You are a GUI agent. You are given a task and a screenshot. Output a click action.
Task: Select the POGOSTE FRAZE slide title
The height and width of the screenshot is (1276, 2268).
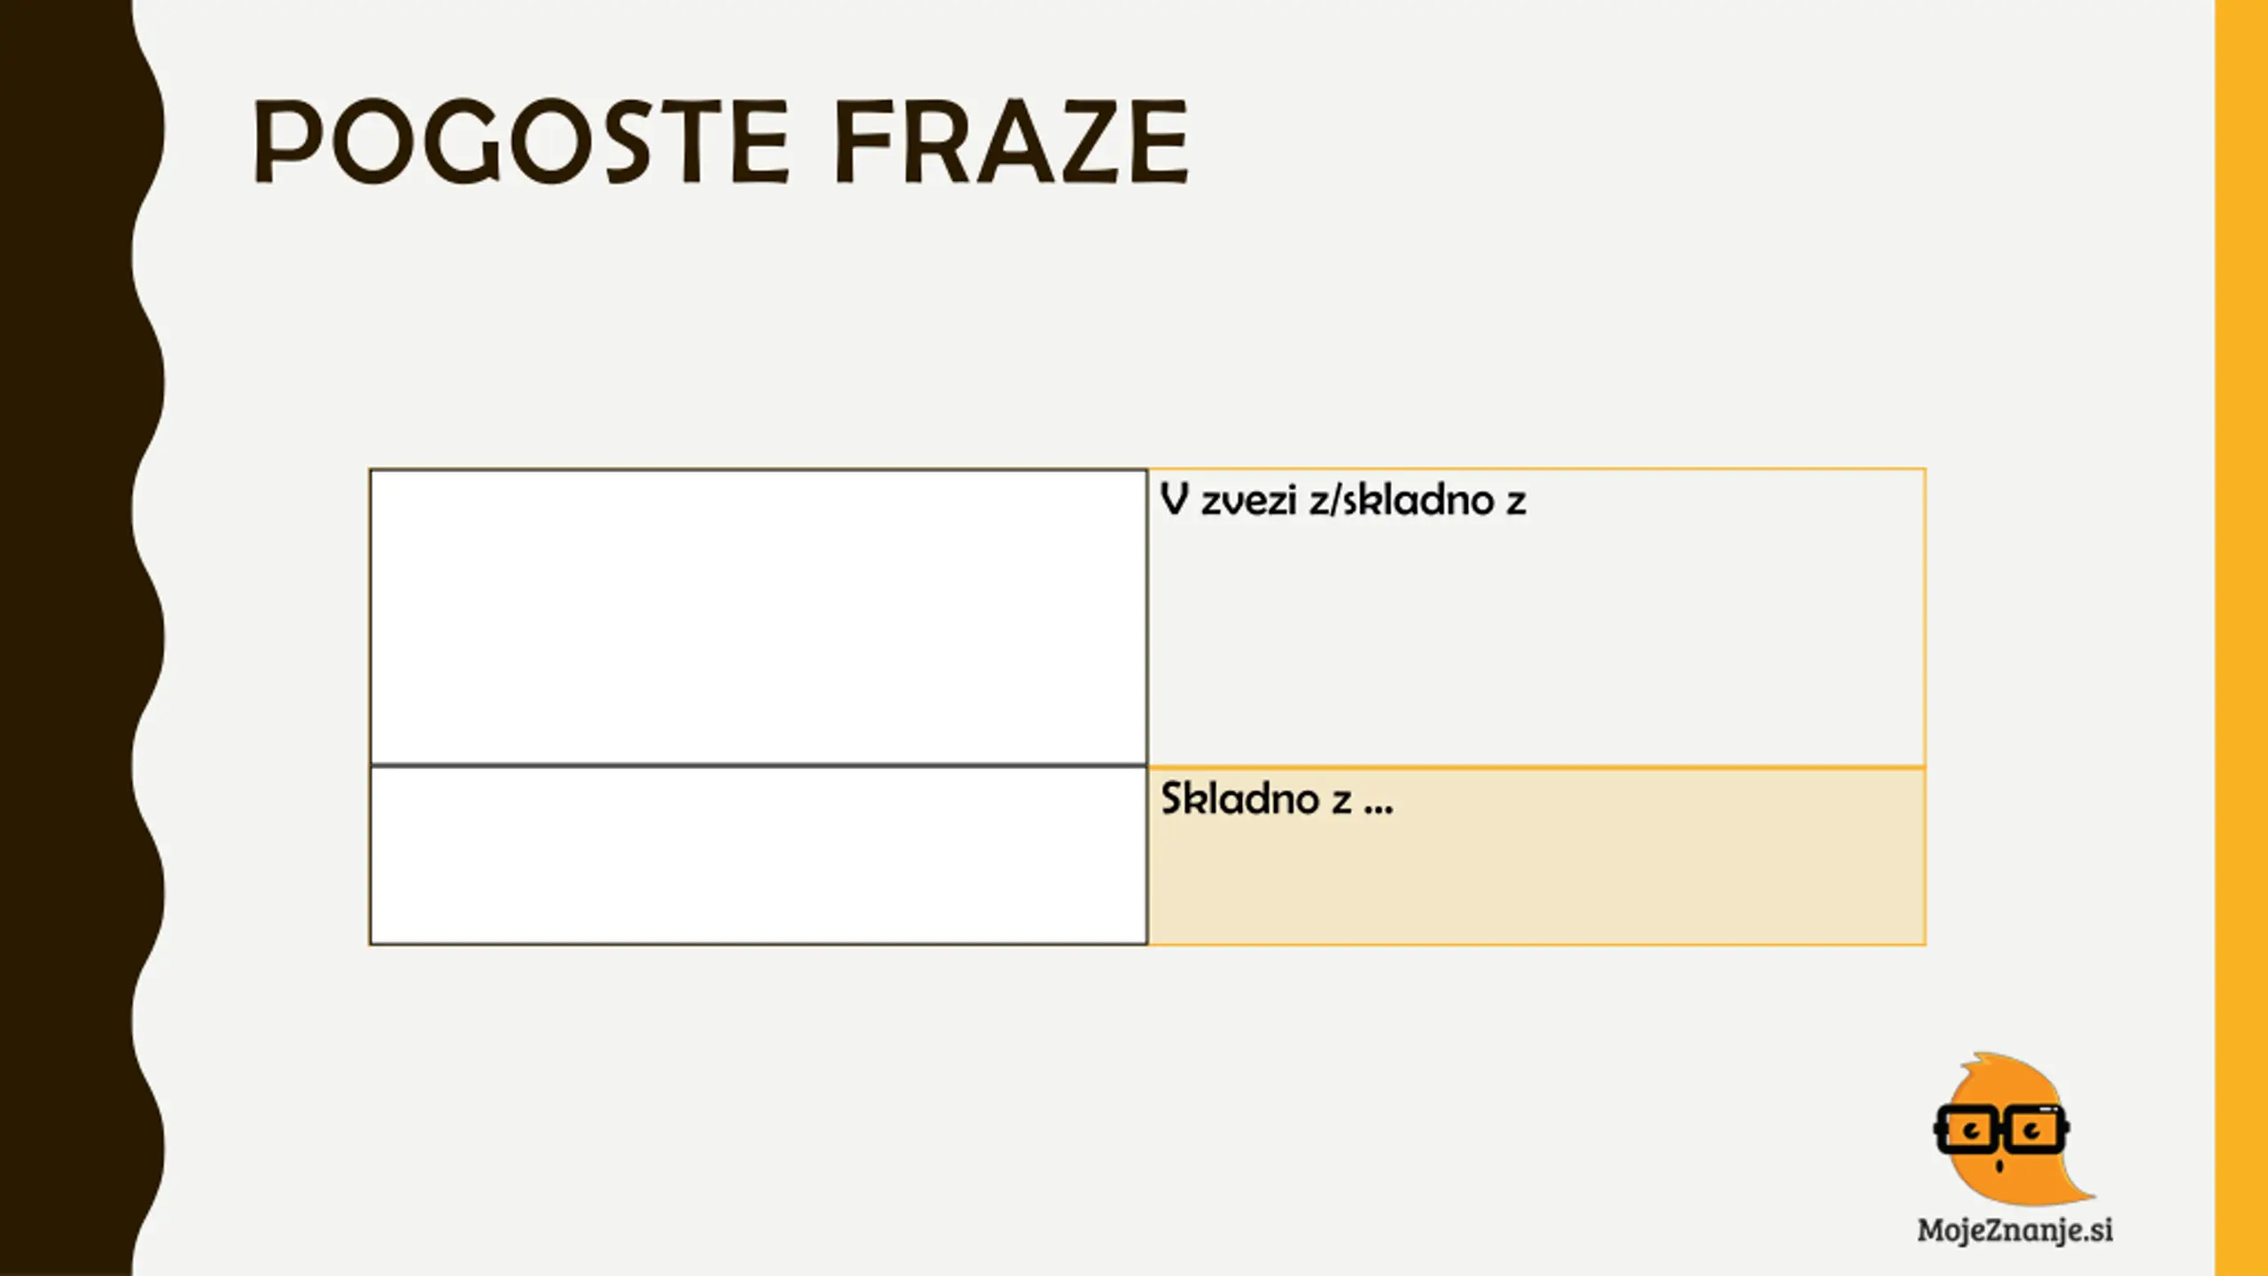pos(721,142)
